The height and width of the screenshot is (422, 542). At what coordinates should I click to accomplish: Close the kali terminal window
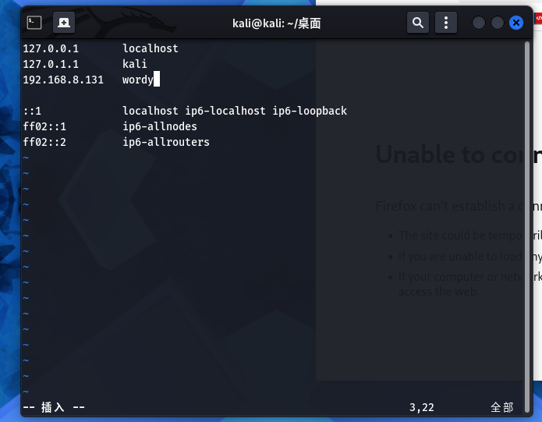click(x=515, y=23)
